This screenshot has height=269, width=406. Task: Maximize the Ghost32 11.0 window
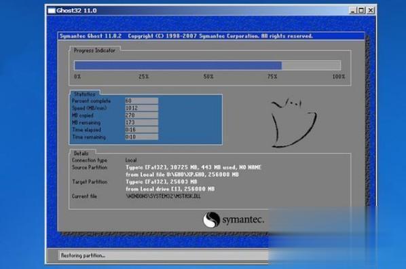[x=361, y=10]
